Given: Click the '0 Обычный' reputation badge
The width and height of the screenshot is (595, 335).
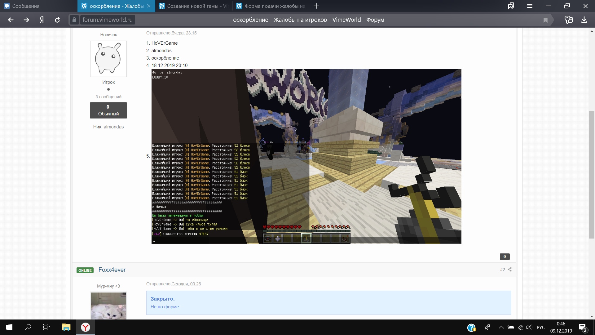Looking at the screenshot, I should pyautogui.click(x=108, y=110).
